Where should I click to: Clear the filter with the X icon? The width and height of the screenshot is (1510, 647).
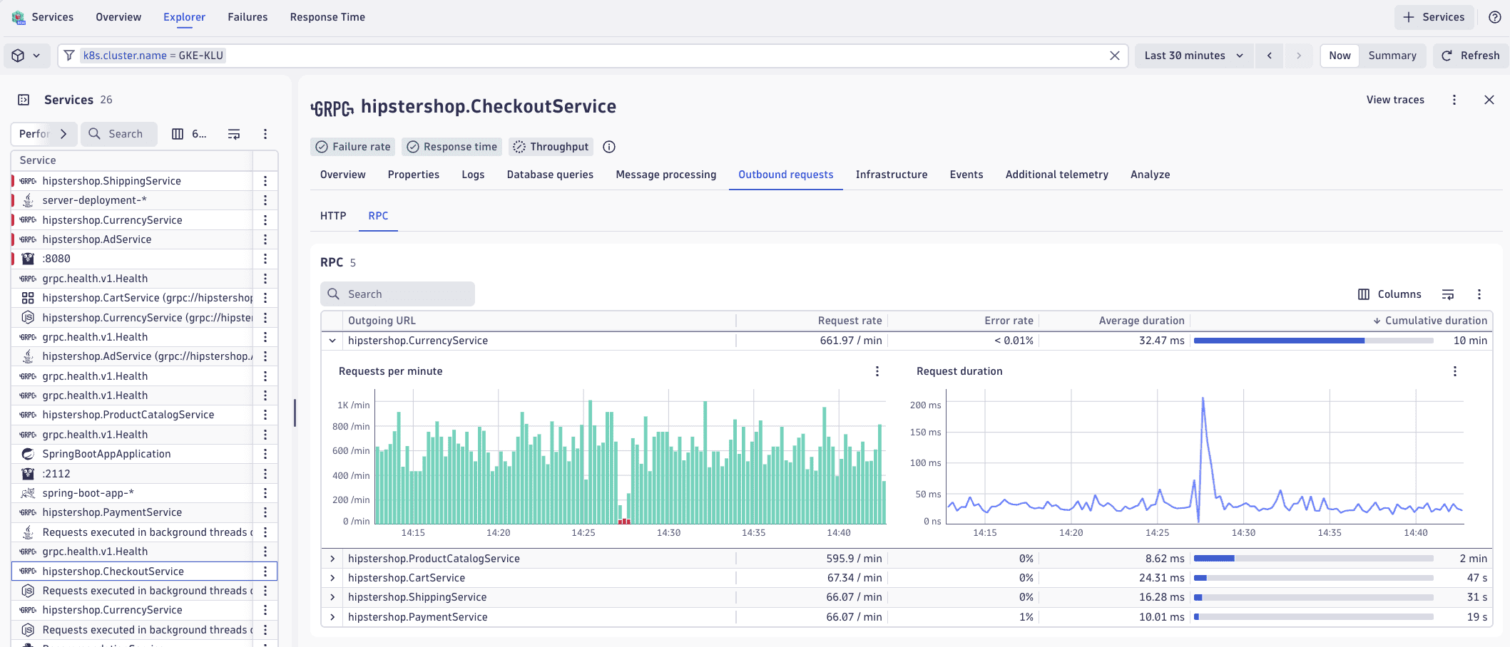tap(1114, 56)
